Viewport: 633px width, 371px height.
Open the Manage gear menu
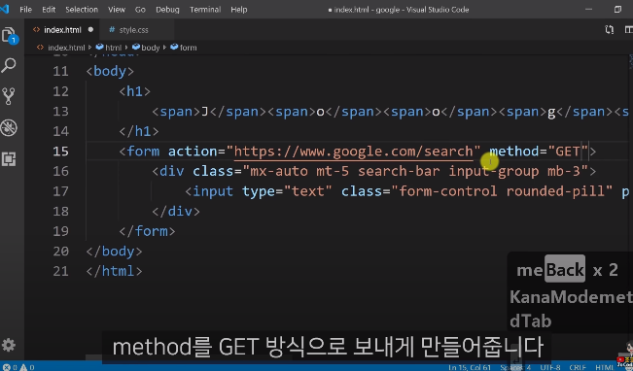pyautogui.click(x=9, y=345)
